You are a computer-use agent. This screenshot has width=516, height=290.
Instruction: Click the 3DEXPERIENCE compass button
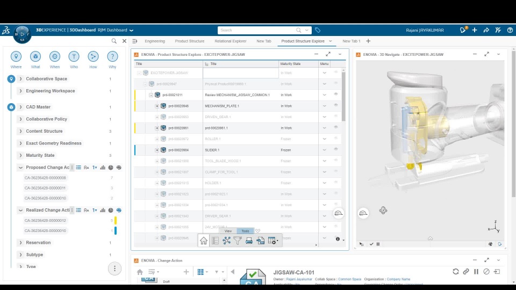coord(22,34)
